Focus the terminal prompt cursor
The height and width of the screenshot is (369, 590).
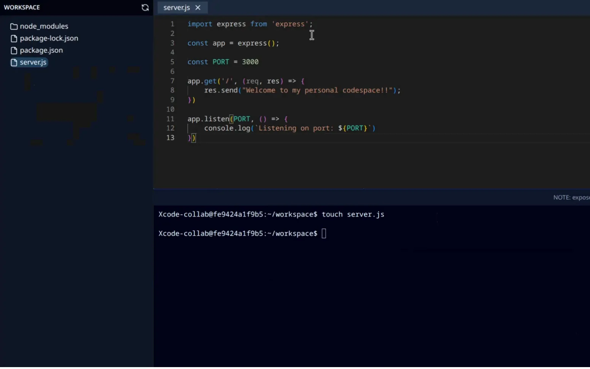[324, 233]
